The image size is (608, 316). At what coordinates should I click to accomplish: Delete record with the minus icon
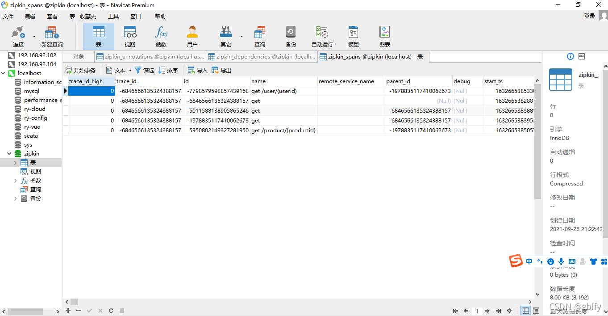(x=79, y=310)
